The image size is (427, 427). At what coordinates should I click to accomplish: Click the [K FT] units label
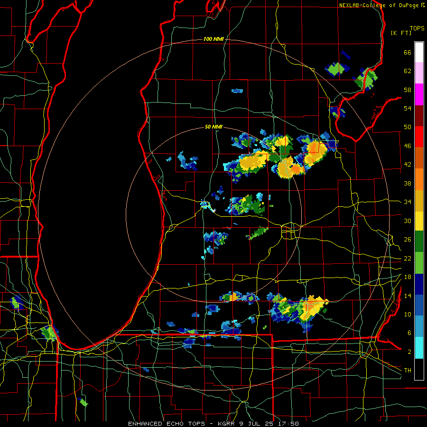[x=401, y=33]
